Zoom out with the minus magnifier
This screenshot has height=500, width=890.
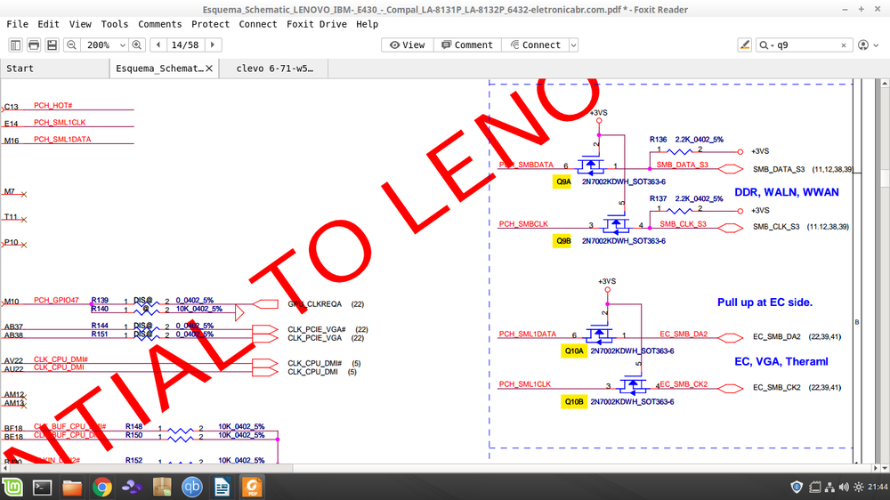(x=71, y=44)
